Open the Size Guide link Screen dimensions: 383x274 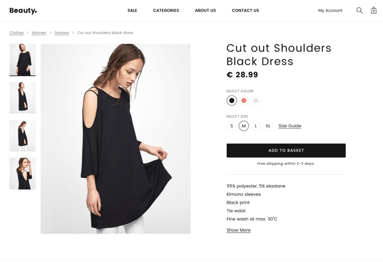coord(290,126)
